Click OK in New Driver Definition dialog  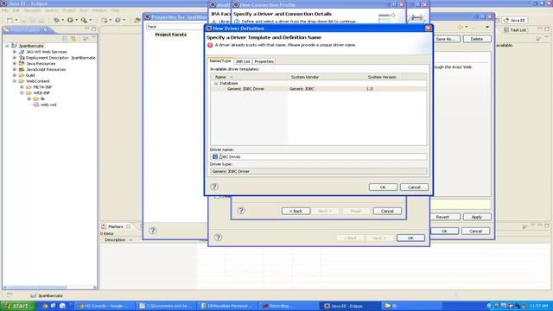pos(383,187)
